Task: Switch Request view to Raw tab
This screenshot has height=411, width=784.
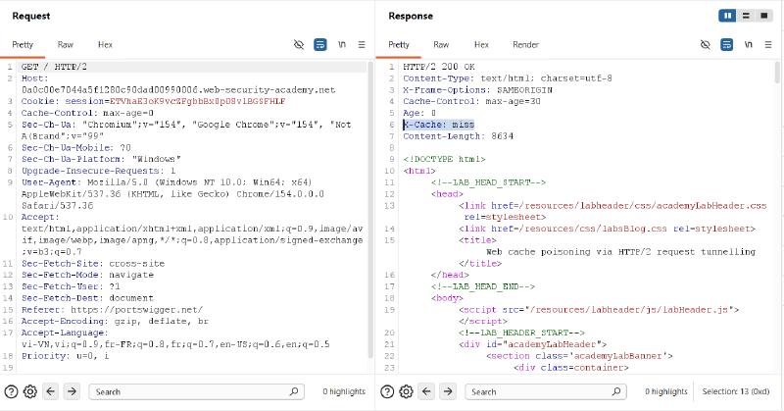Action: pyautogui.click(x=65, y=44)
